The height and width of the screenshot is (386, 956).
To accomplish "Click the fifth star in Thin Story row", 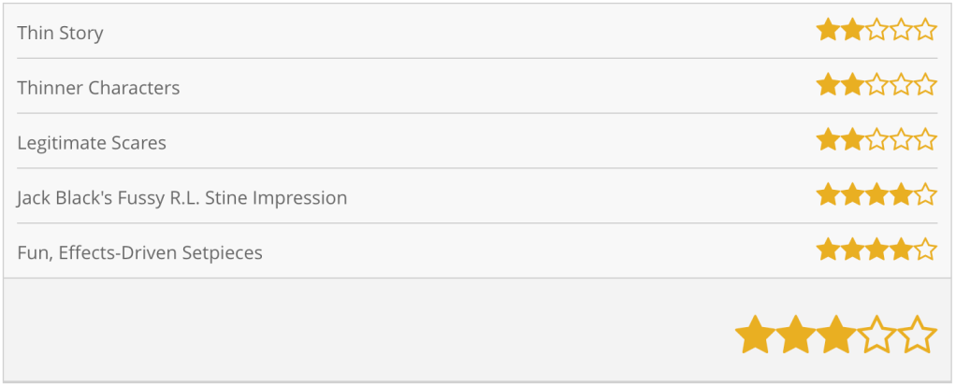I will (x=925, y=31).
